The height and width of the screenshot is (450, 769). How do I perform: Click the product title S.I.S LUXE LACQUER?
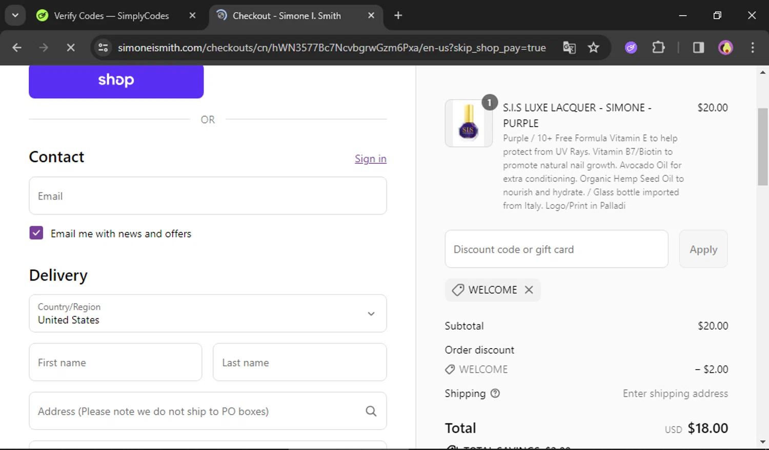pyautogui.click(x=577, y=115)
